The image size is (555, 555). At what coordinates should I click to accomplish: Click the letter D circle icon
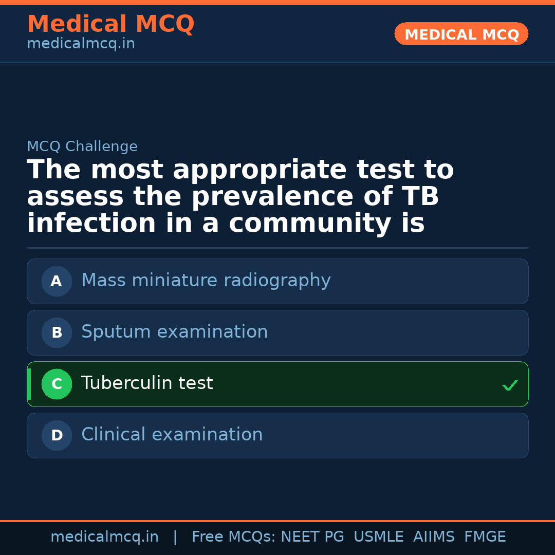pyautogui.click(x=57, y=435)
